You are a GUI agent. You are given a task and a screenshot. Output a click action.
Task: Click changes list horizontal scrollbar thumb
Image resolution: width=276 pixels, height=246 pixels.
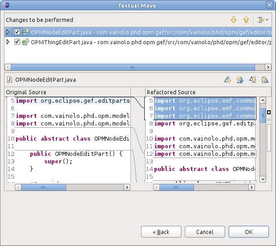(133, 67)
